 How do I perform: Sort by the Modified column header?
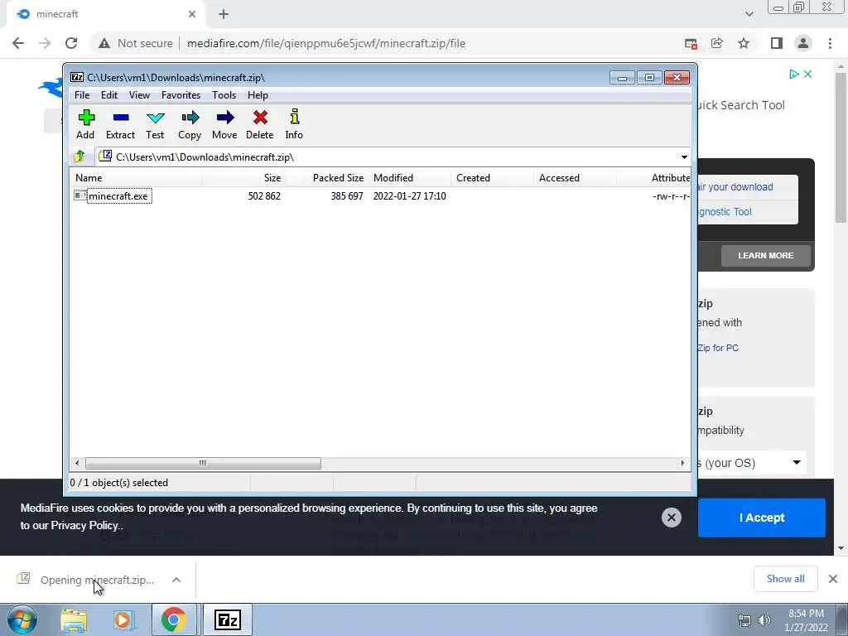click(x=409, y=178)
